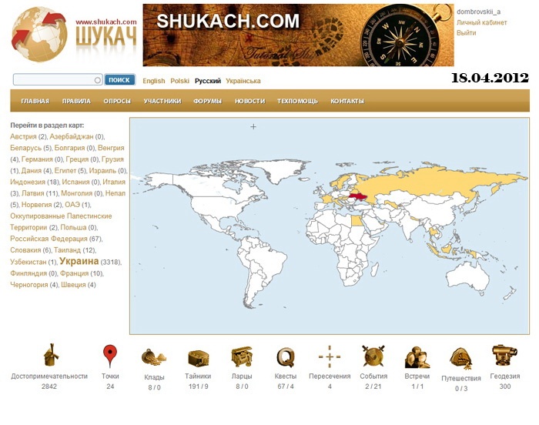Click red-highlighted Ukraine on the world map
This screenshot has height=425, width=539.
(x=358, y=197)
